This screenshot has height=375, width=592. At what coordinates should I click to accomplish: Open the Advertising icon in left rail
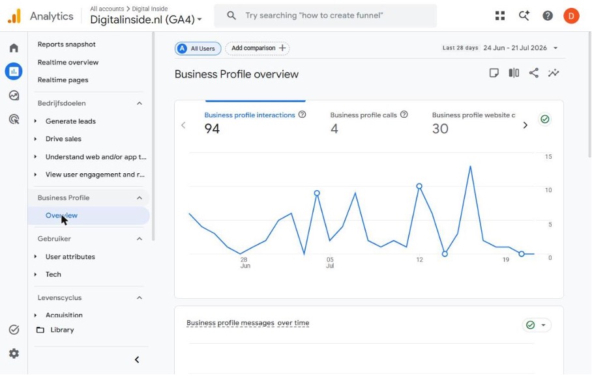14,120
